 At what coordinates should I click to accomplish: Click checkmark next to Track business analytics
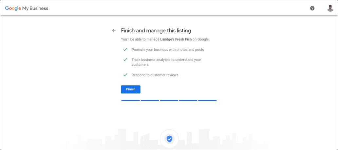(125, 59)
